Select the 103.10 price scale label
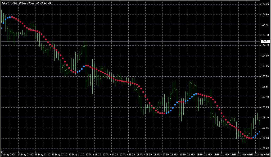Image resolution: width=271 pixels, height=157 pixels. (x=265, y=118)
